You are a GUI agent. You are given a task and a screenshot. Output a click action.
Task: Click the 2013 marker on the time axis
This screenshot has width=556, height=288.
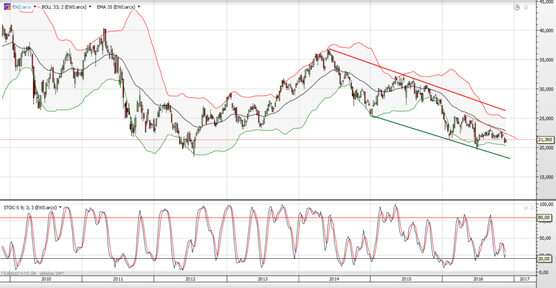click(x=262, y=278)
